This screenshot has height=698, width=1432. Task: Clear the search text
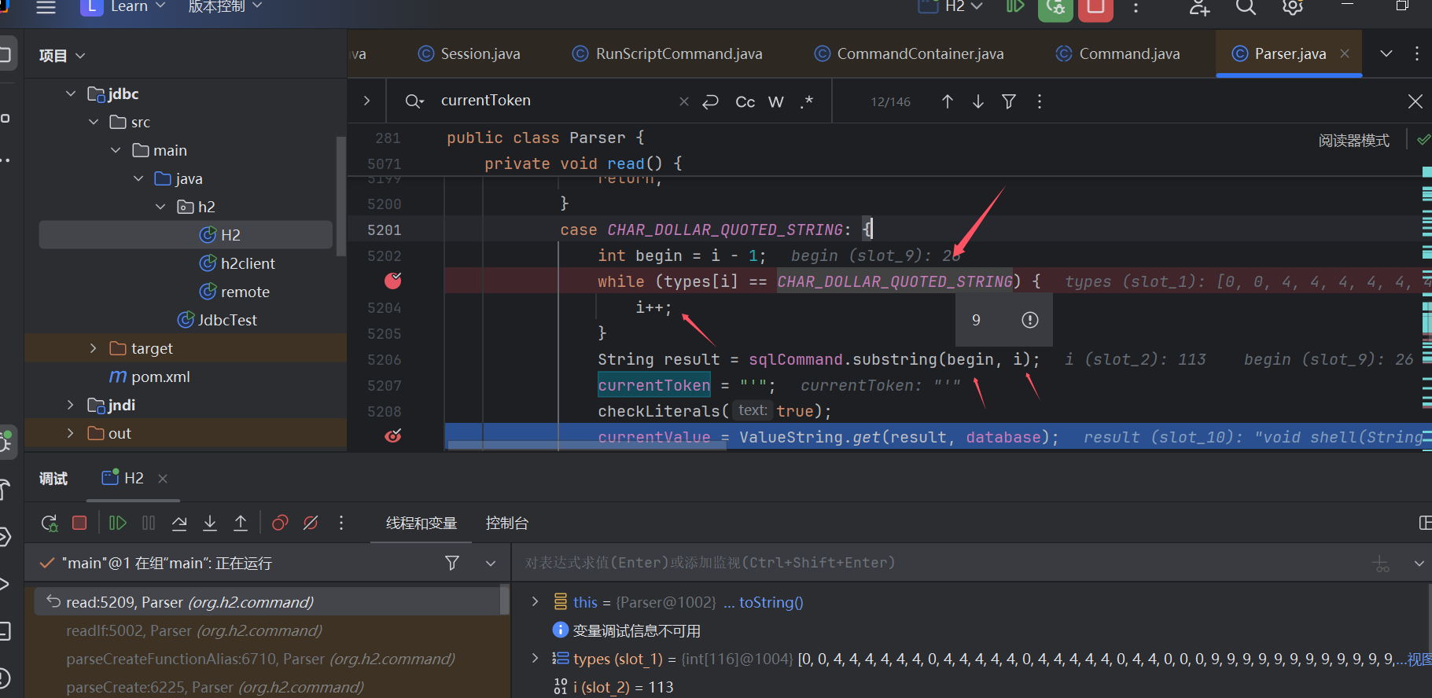684,101
